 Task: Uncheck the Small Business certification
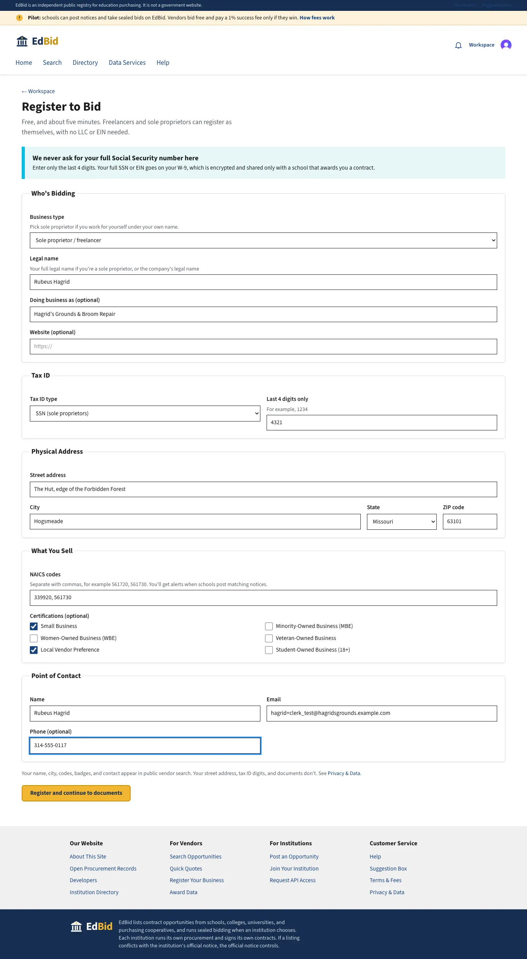34,626
